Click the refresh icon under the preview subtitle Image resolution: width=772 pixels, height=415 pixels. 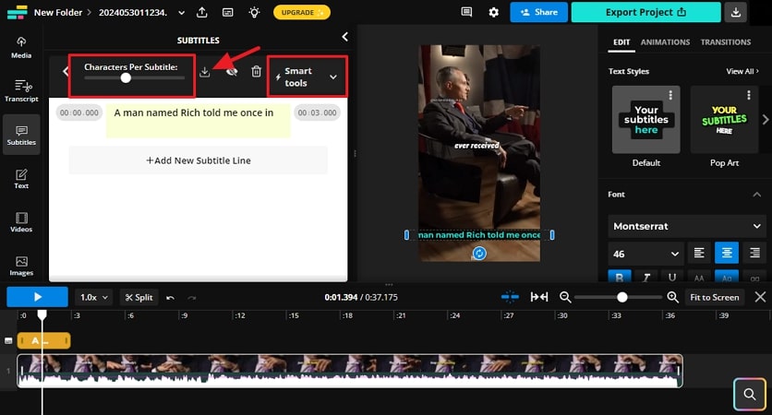[x=479, y=254]
